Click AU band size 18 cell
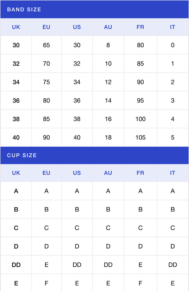This screenshot has height=291, width=189. point(108,137)
